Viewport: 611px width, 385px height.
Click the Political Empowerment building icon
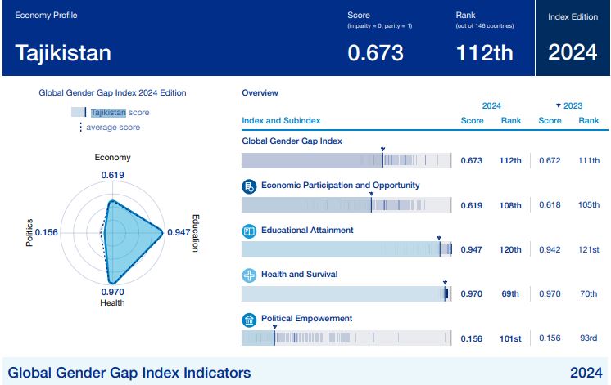[x=250, y=320]
